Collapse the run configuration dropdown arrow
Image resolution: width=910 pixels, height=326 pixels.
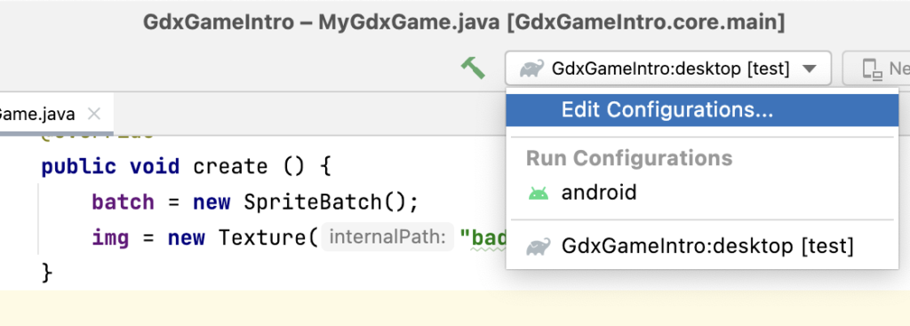click(x=810, y=69)
